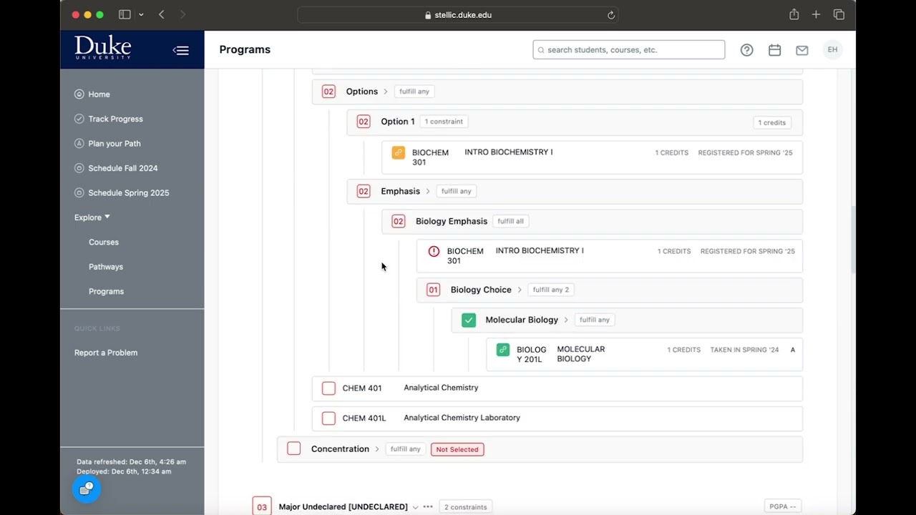This screenshot has width=916, height=515.
Task: Click the 2 constraints tag on Major Undeclared
Action: tap(465, 507)
